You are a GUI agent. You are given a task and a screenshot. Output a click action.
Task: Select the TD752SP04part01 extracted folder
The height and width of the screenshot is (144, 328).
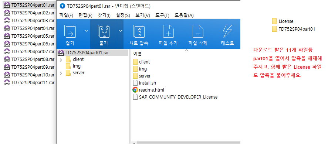point(294,29)
